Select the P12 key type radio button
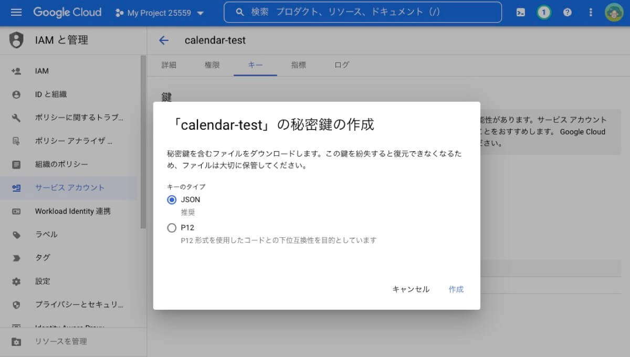This screenshot has width=630, height=357. tap(172, 227)
